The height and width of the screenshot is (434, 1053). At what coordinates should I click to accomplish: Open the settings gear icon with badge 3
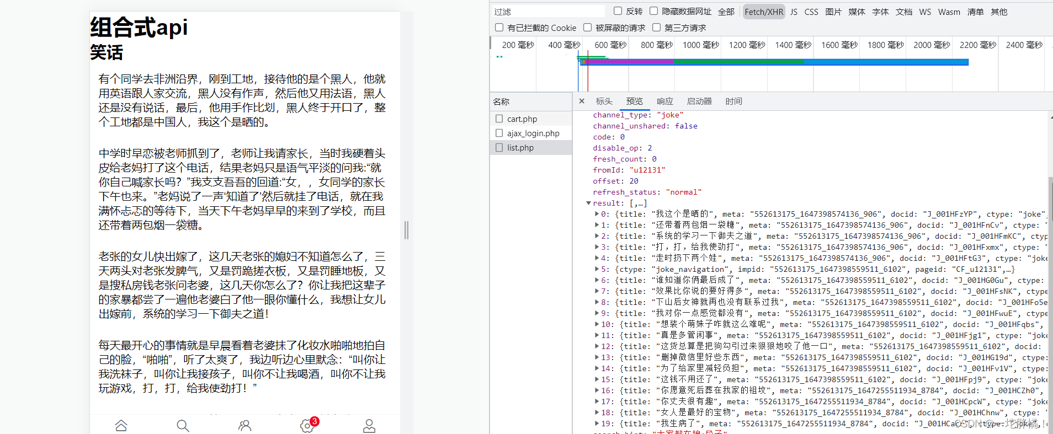click(309, 425)
